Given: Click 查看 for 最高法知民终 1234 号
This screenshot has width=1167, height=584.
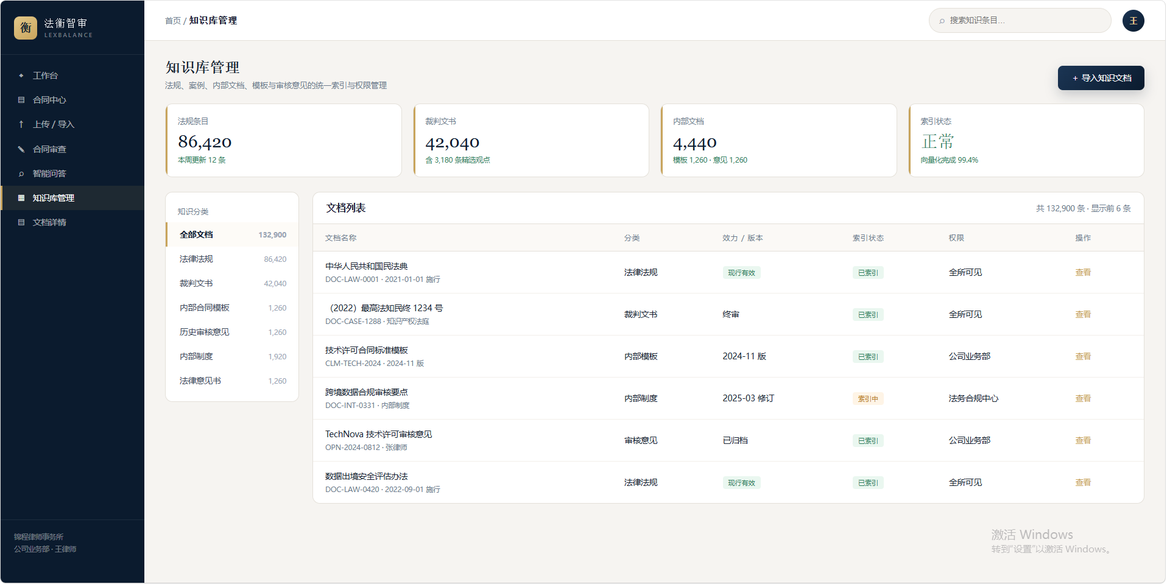Looking at the screenshot, I should click(1082, 314).
